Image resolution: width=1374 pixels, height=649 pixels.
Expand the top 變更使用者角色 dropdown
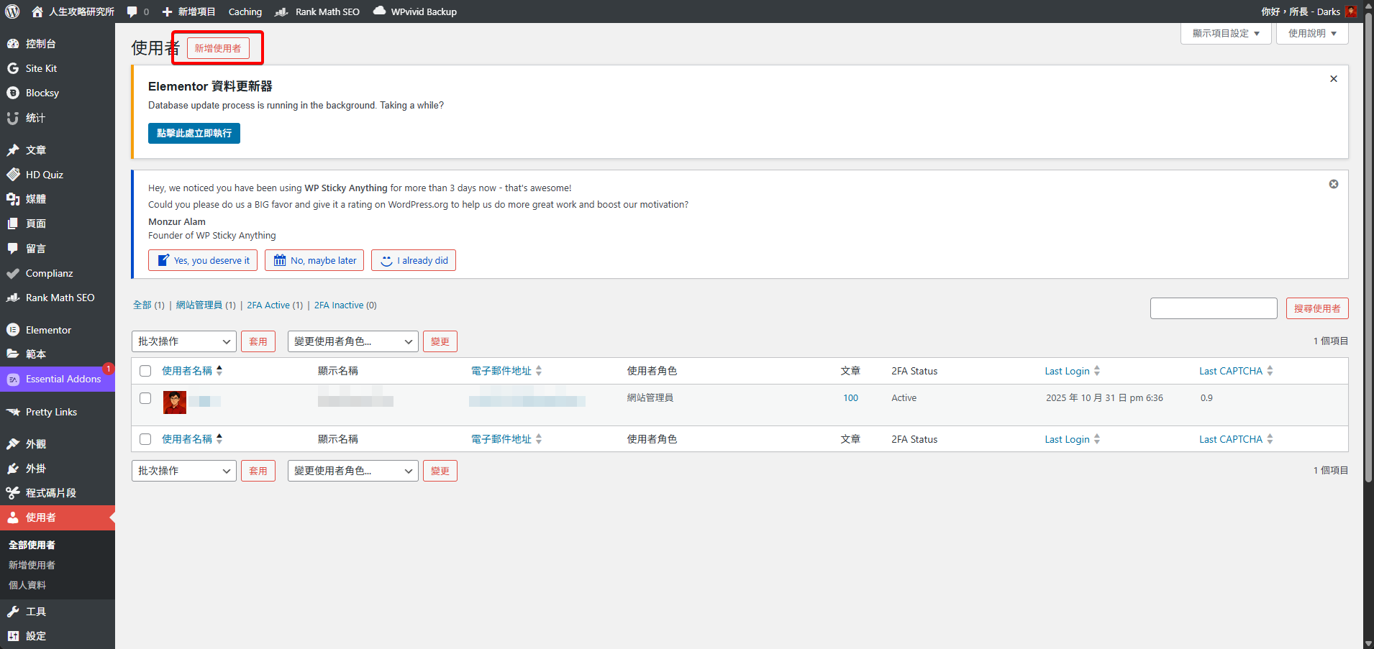pyautogui.click(x=352, y=341)
